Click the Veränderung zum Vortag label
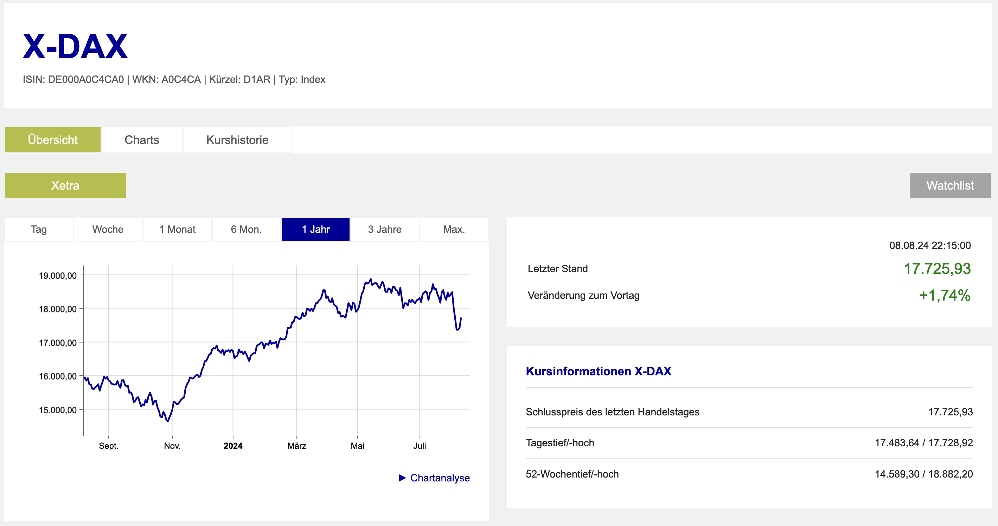The height and width of the screenshot is (526, 998). coord(583,296)
